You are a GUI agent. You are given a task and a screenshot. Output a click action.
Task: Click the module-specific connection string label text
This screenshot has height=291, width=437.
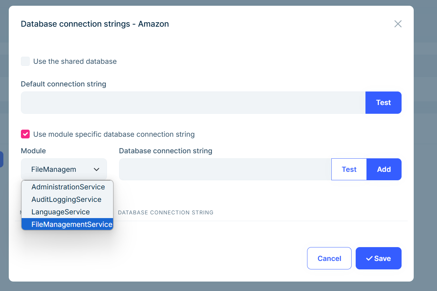[x=114, y=134]
